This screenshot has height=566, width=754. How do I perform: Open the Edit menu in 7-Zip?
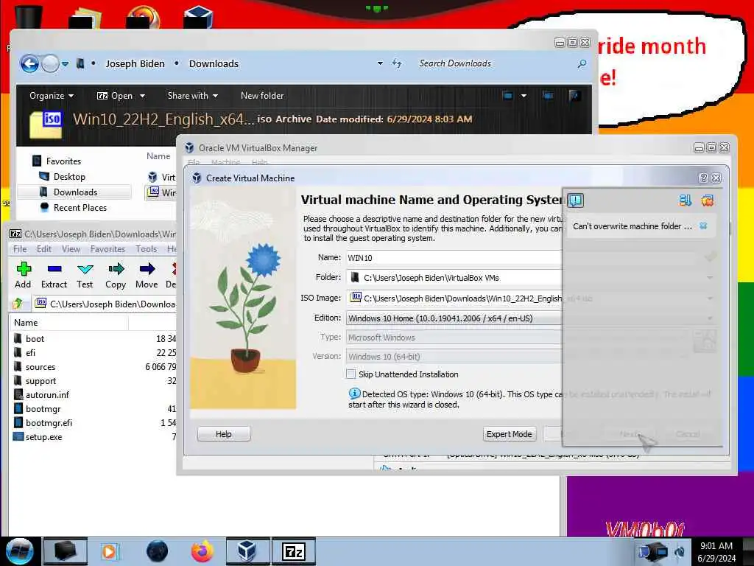pyautogui.click(x=43, y=249)
